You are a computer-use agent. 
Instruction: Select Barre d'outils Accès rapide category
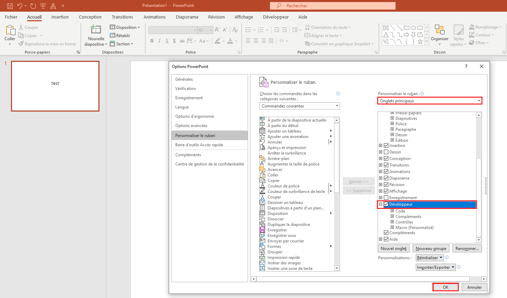click(210, 145)
